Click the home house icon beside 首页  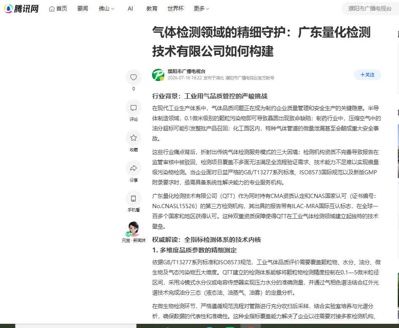coord(52,9)
